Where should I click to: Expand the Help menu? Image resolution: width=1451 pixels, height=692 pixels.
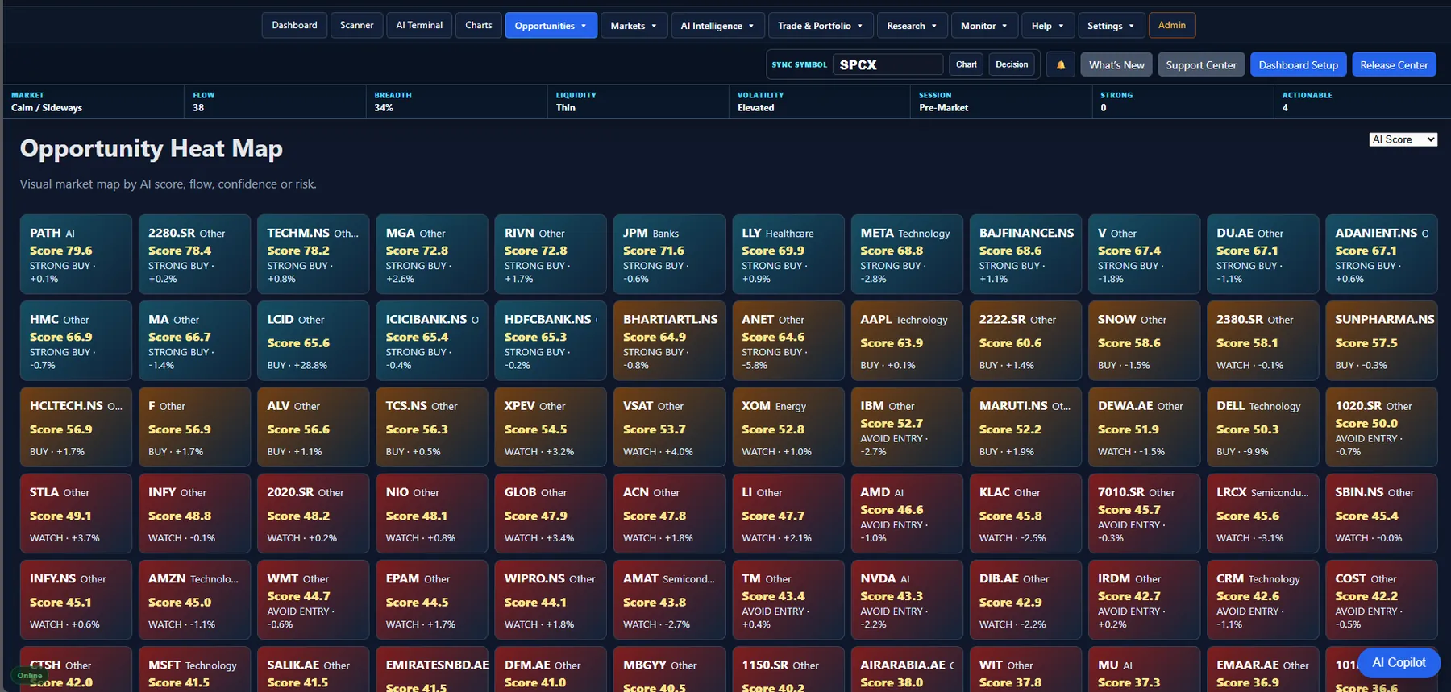point(1048,25)
